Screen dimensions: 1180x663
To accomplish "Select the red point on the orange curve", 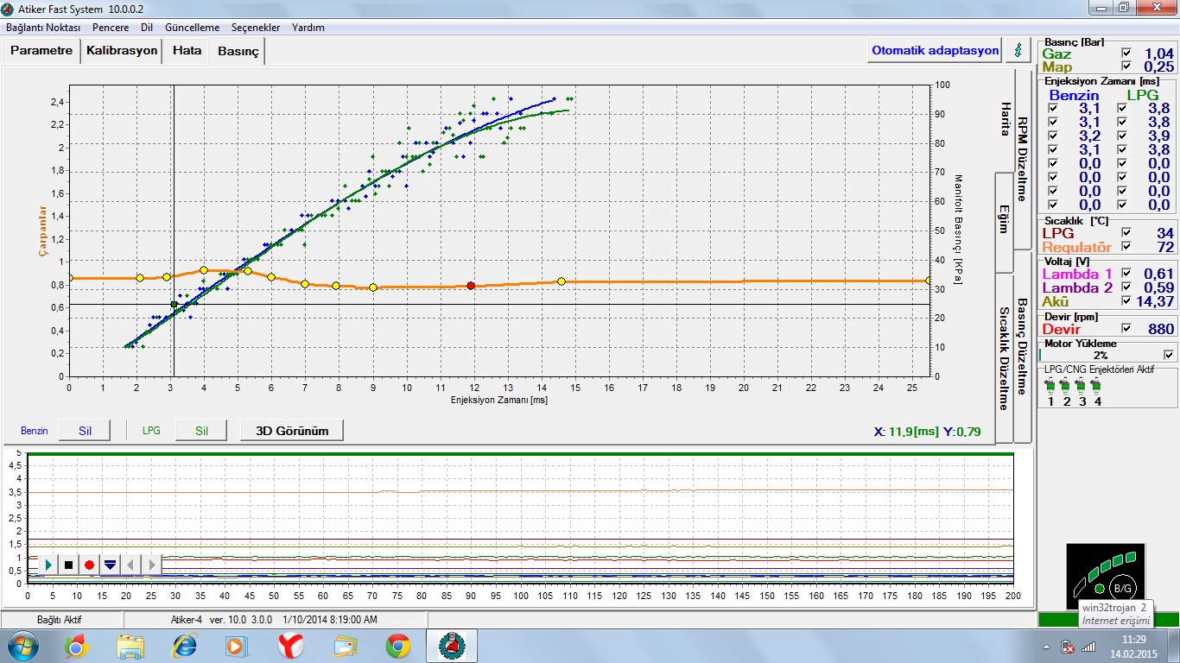I will 471,285.
